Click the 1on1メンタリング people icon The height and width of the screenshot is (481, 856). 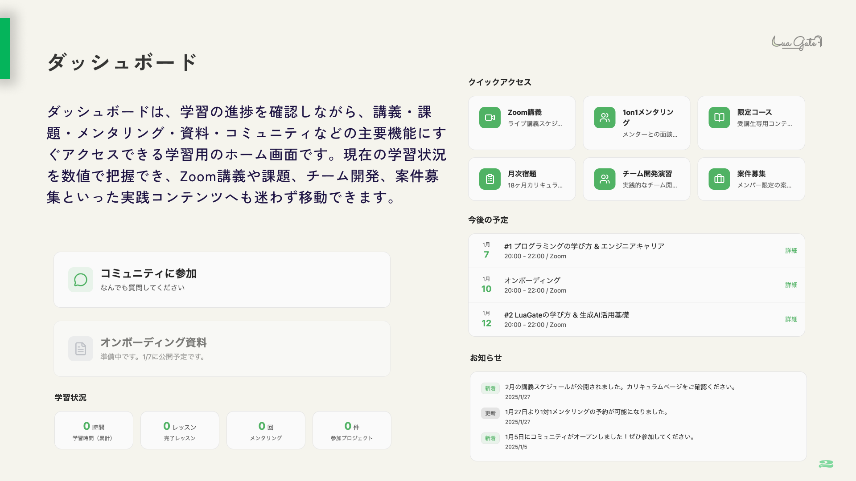point(605,118)
